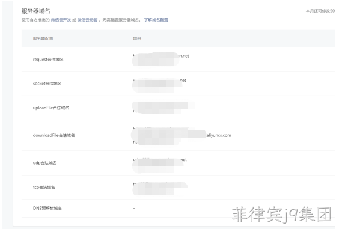The image size is (339, 229).
Task: Click the 本月还可修改50 quota text
Action: pyautogui.click(x=320, y=11)
